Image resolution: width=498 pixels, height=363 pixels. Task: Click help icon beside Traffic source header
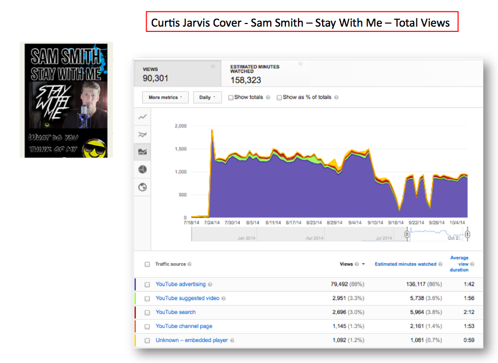pos(189,264)
